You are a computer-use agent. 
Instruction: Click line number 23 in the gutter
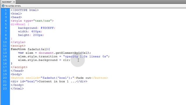point(5,89)
